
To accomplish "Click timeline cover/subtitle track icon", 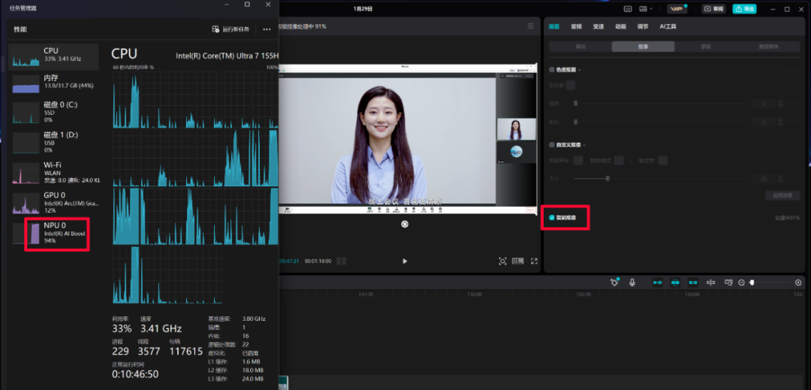I will [728, 283].
